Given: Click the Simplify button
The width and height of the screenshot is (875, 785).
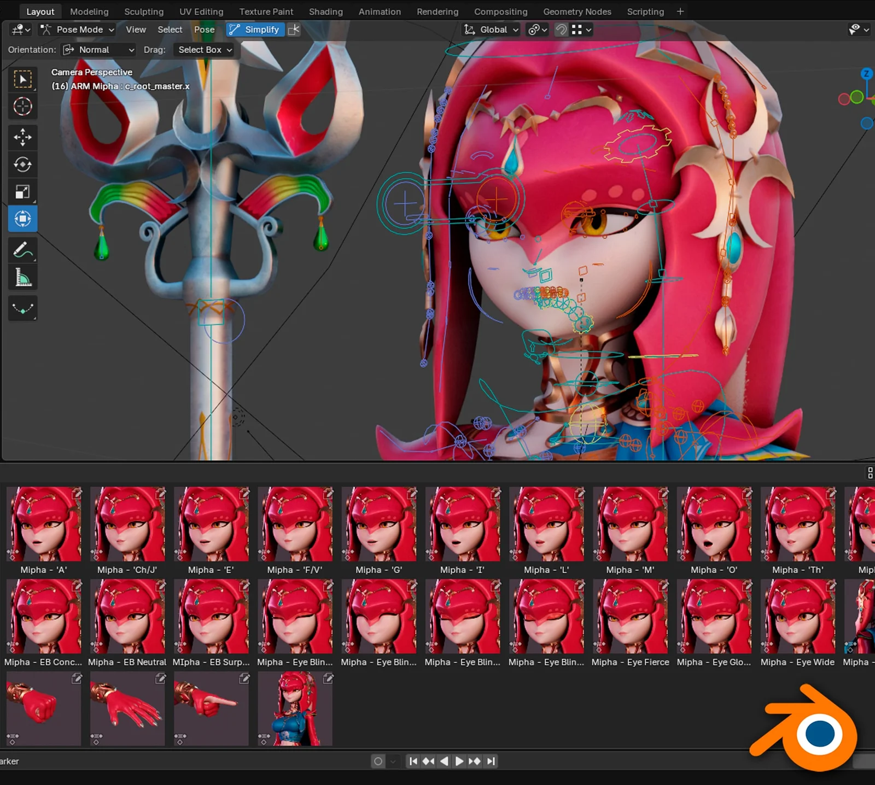Looking at the screenshot, I should 255,30.
